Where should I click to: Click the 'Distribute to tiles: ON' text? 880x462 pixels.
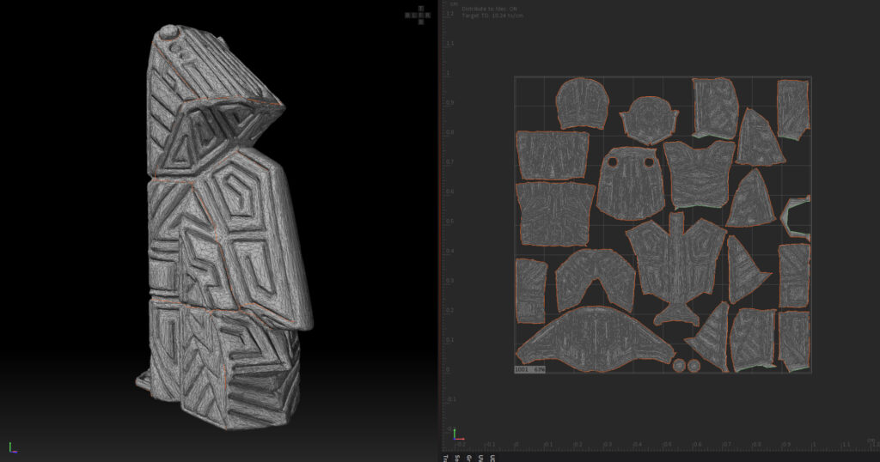[x=489, y=9]
